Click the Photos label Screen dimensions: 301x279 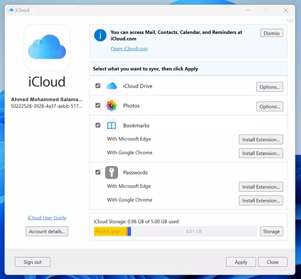coord(131,105)
